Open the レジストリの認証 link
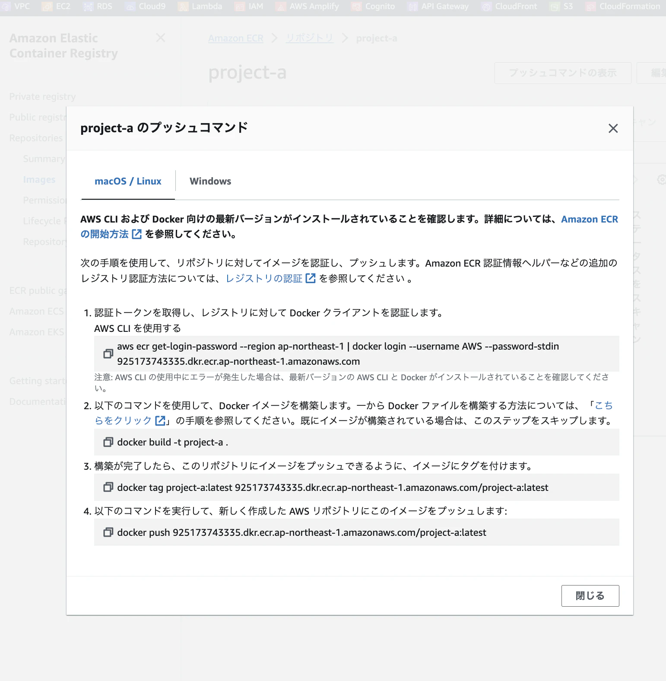The height and width of the screenshot is (681, 666). click(264, 278)
